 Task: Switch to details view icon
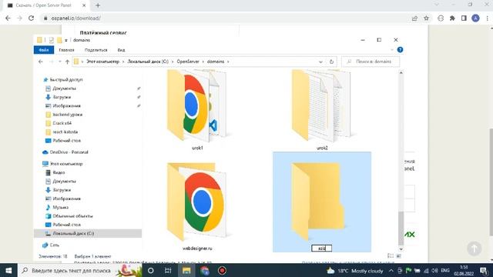[x=391, y=256]
